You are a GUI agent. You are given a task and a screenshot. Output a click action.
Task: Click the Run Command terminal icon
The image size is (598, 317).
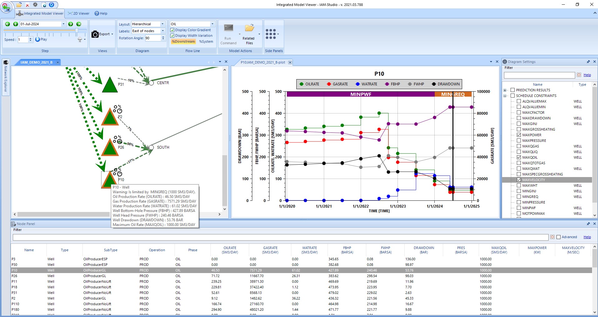229,28
